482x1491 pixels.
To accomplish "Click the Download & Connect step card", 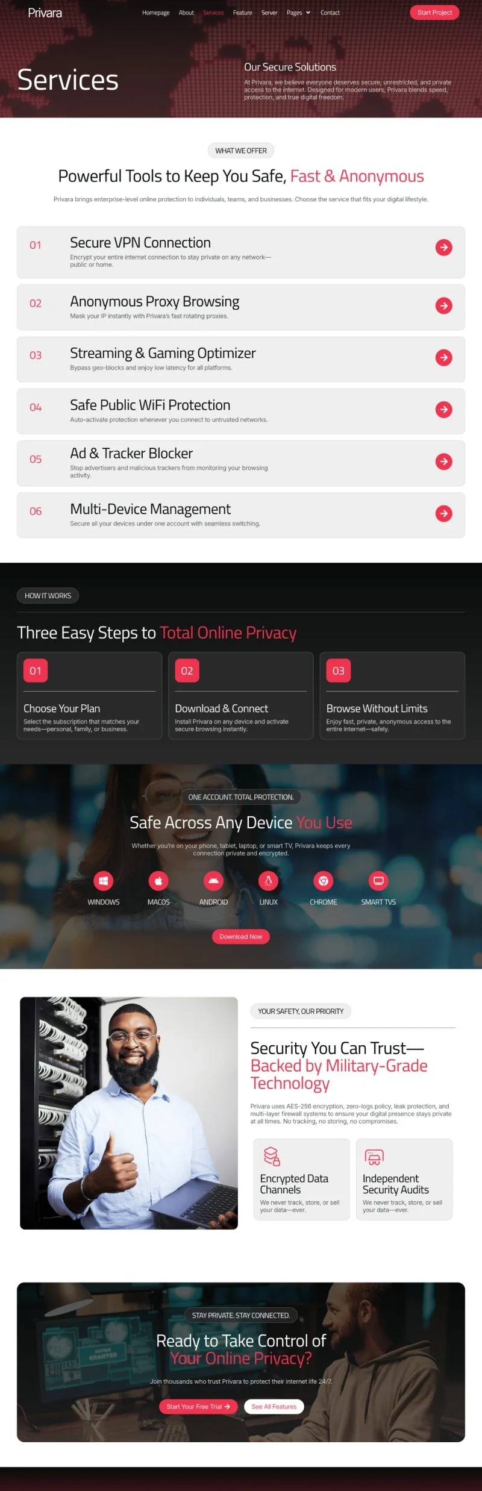I will (x=241, y=696).
